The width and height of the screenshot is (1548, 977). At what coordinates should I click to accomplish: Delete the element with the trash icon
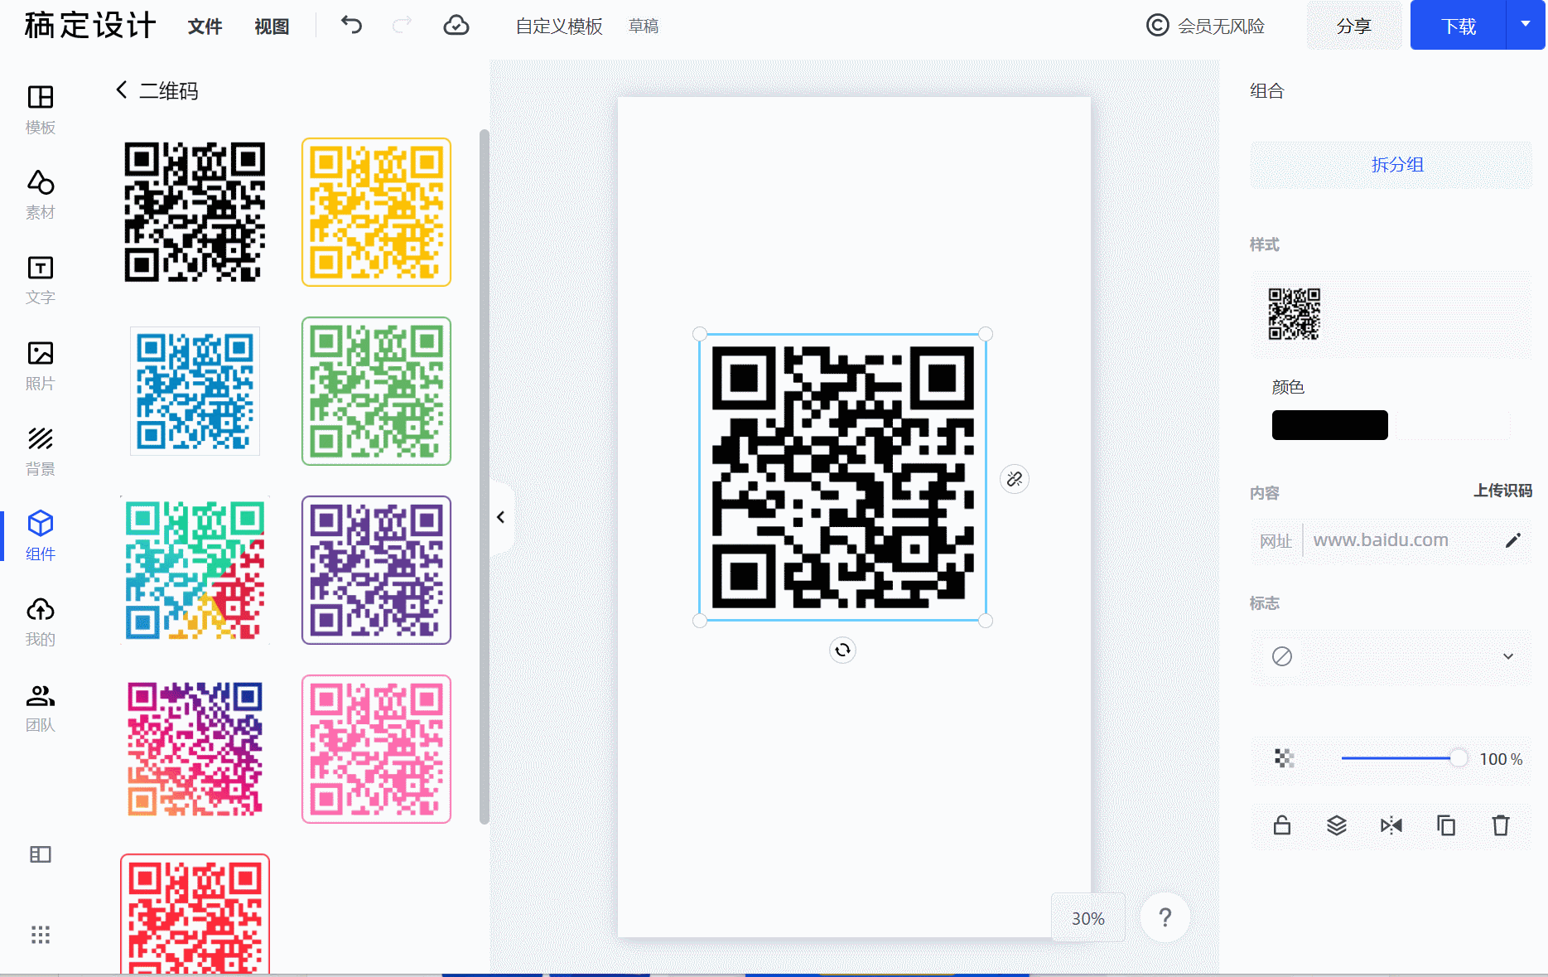pyautogui.click(x=1501, y=825)
